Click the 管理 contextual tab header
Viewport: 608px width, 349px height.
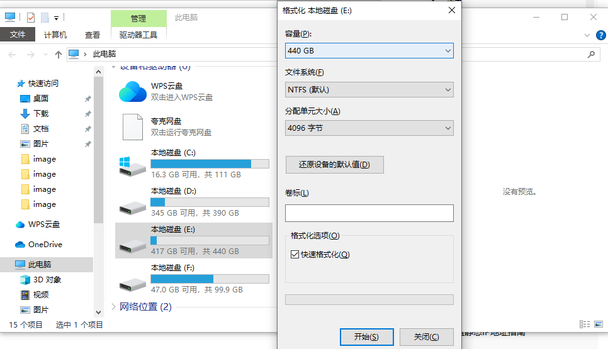coord(138,18)
